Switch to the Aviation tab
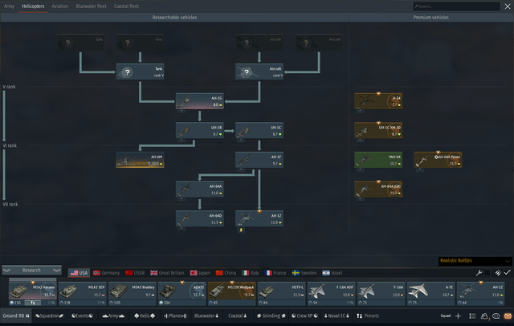Viewport: 514px width, 326px height. pyautogui.click(x=59, y=6)
